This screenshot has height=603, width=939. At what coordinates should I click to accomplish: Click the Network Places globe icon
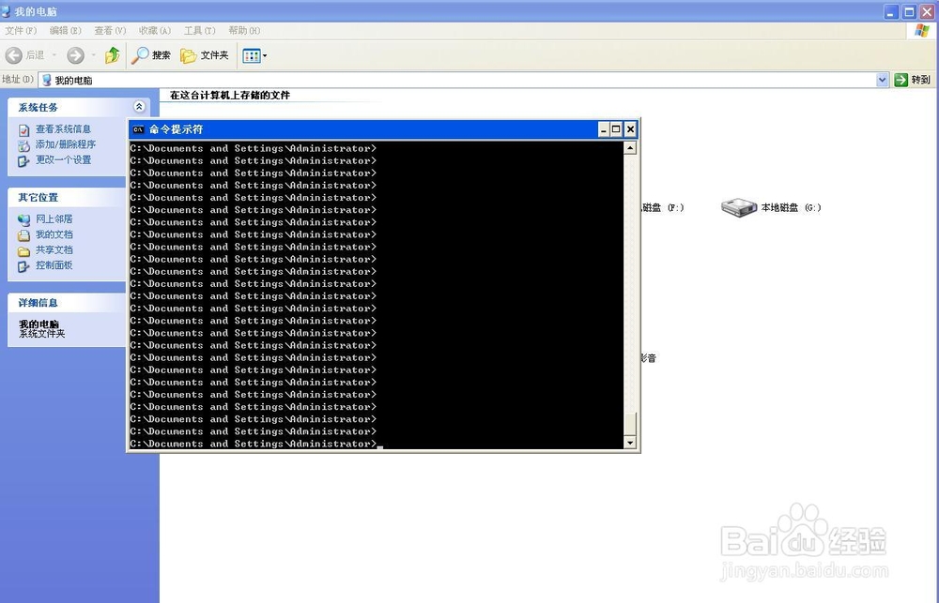point(24,220)
